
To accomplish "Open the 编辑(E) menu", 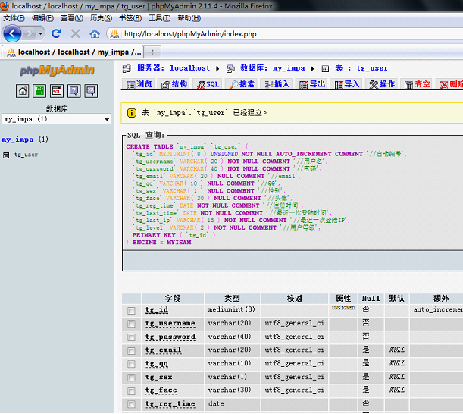I will click(x=43, y=18).
